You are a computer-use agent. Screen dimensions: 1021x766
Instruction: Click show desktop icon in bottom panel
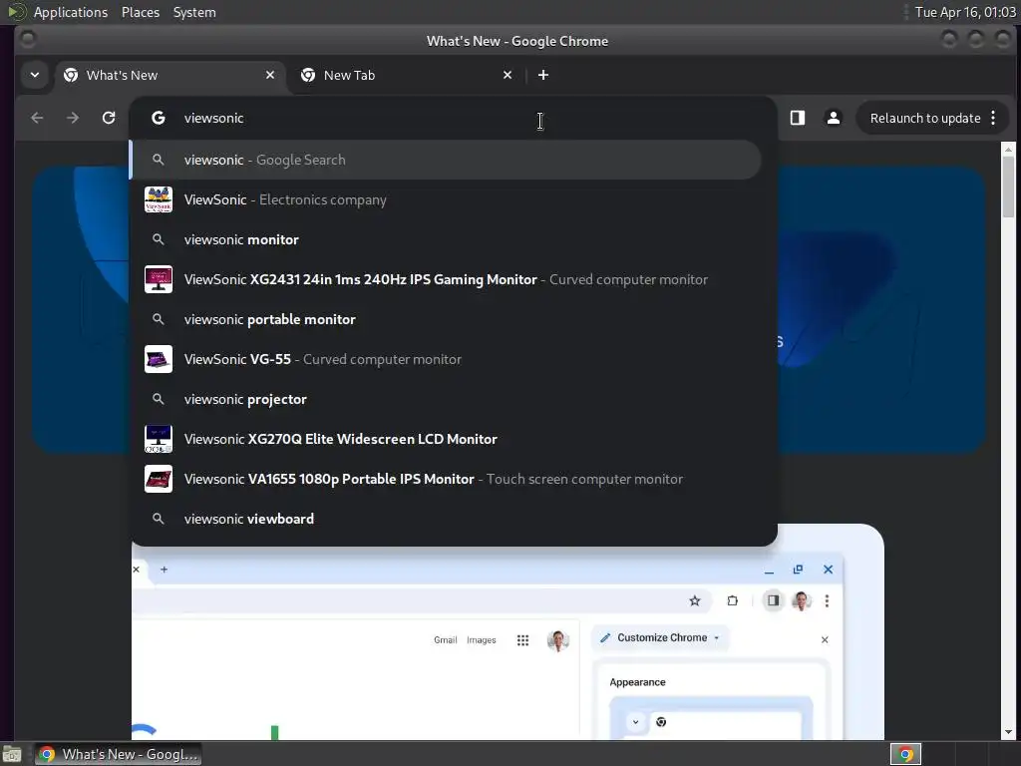tap(12, 754)
